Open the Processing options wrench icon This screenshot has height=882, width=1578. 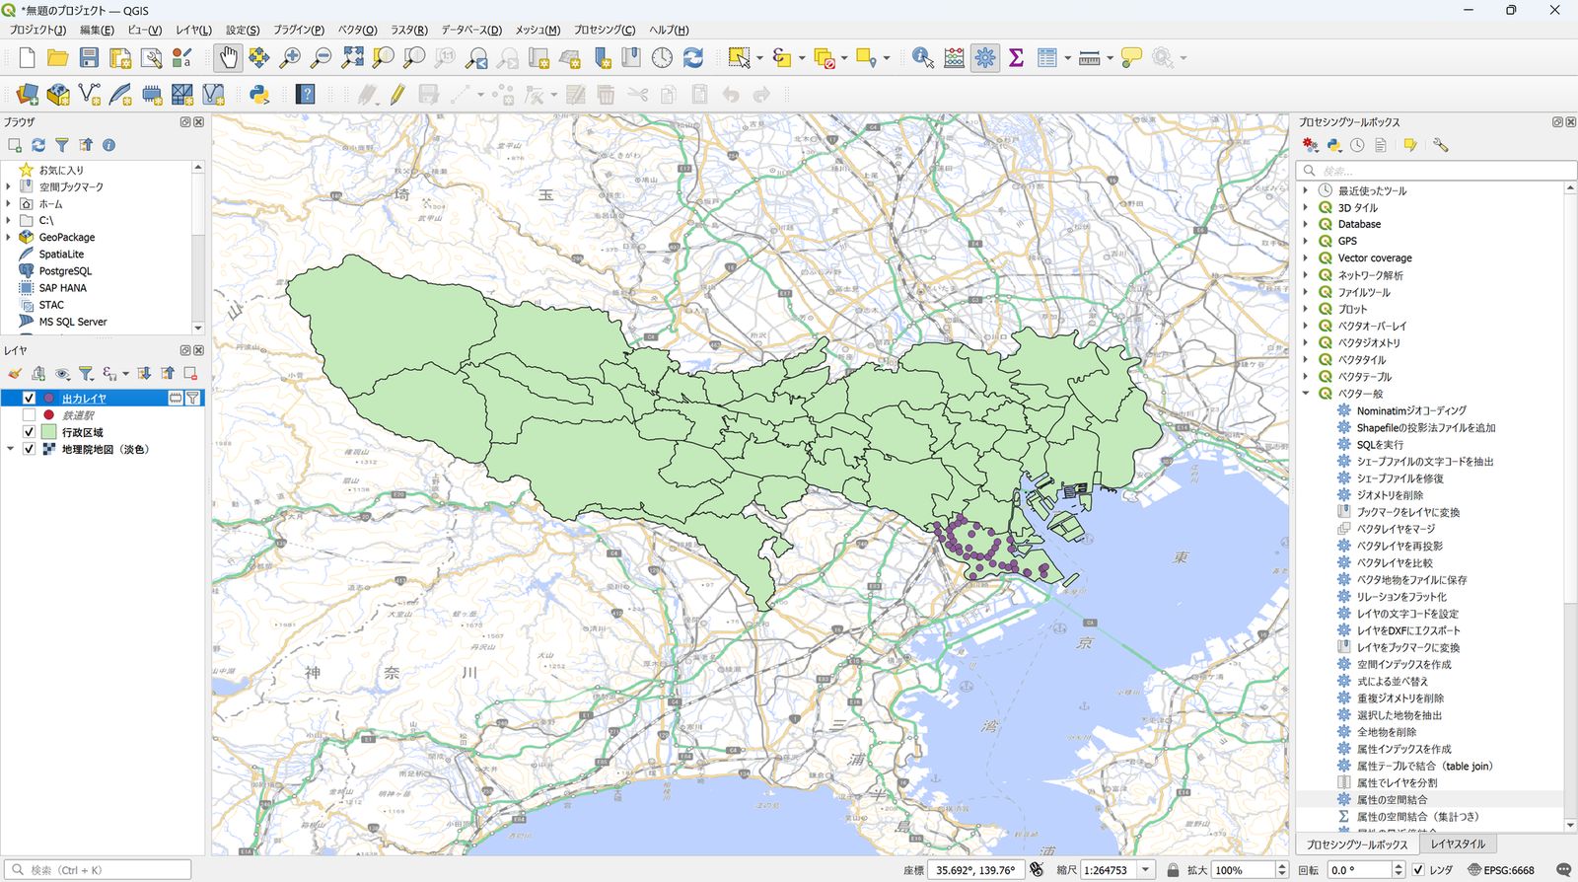pos(1441,145)
